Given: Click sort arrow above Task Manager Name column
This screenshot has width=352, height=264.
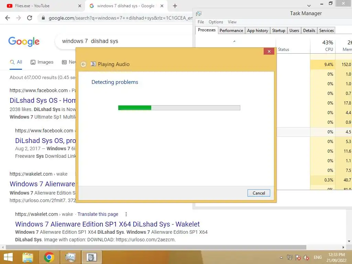Looking at the screenshot, I should click(x=234, y=41).
